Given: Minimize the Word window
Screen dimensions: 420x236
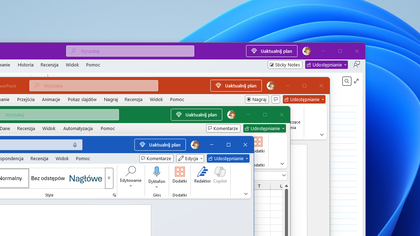Looking at the screenshot, I should [212, 145].
